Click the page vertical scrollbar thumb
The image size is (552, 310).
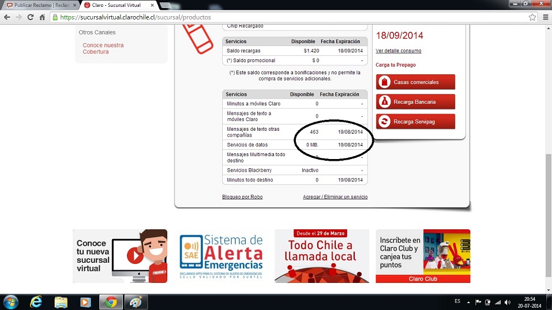coord(549,216)
